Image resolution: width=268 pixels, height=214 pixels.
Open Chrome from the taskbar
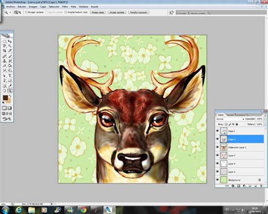tap(84, 210)
